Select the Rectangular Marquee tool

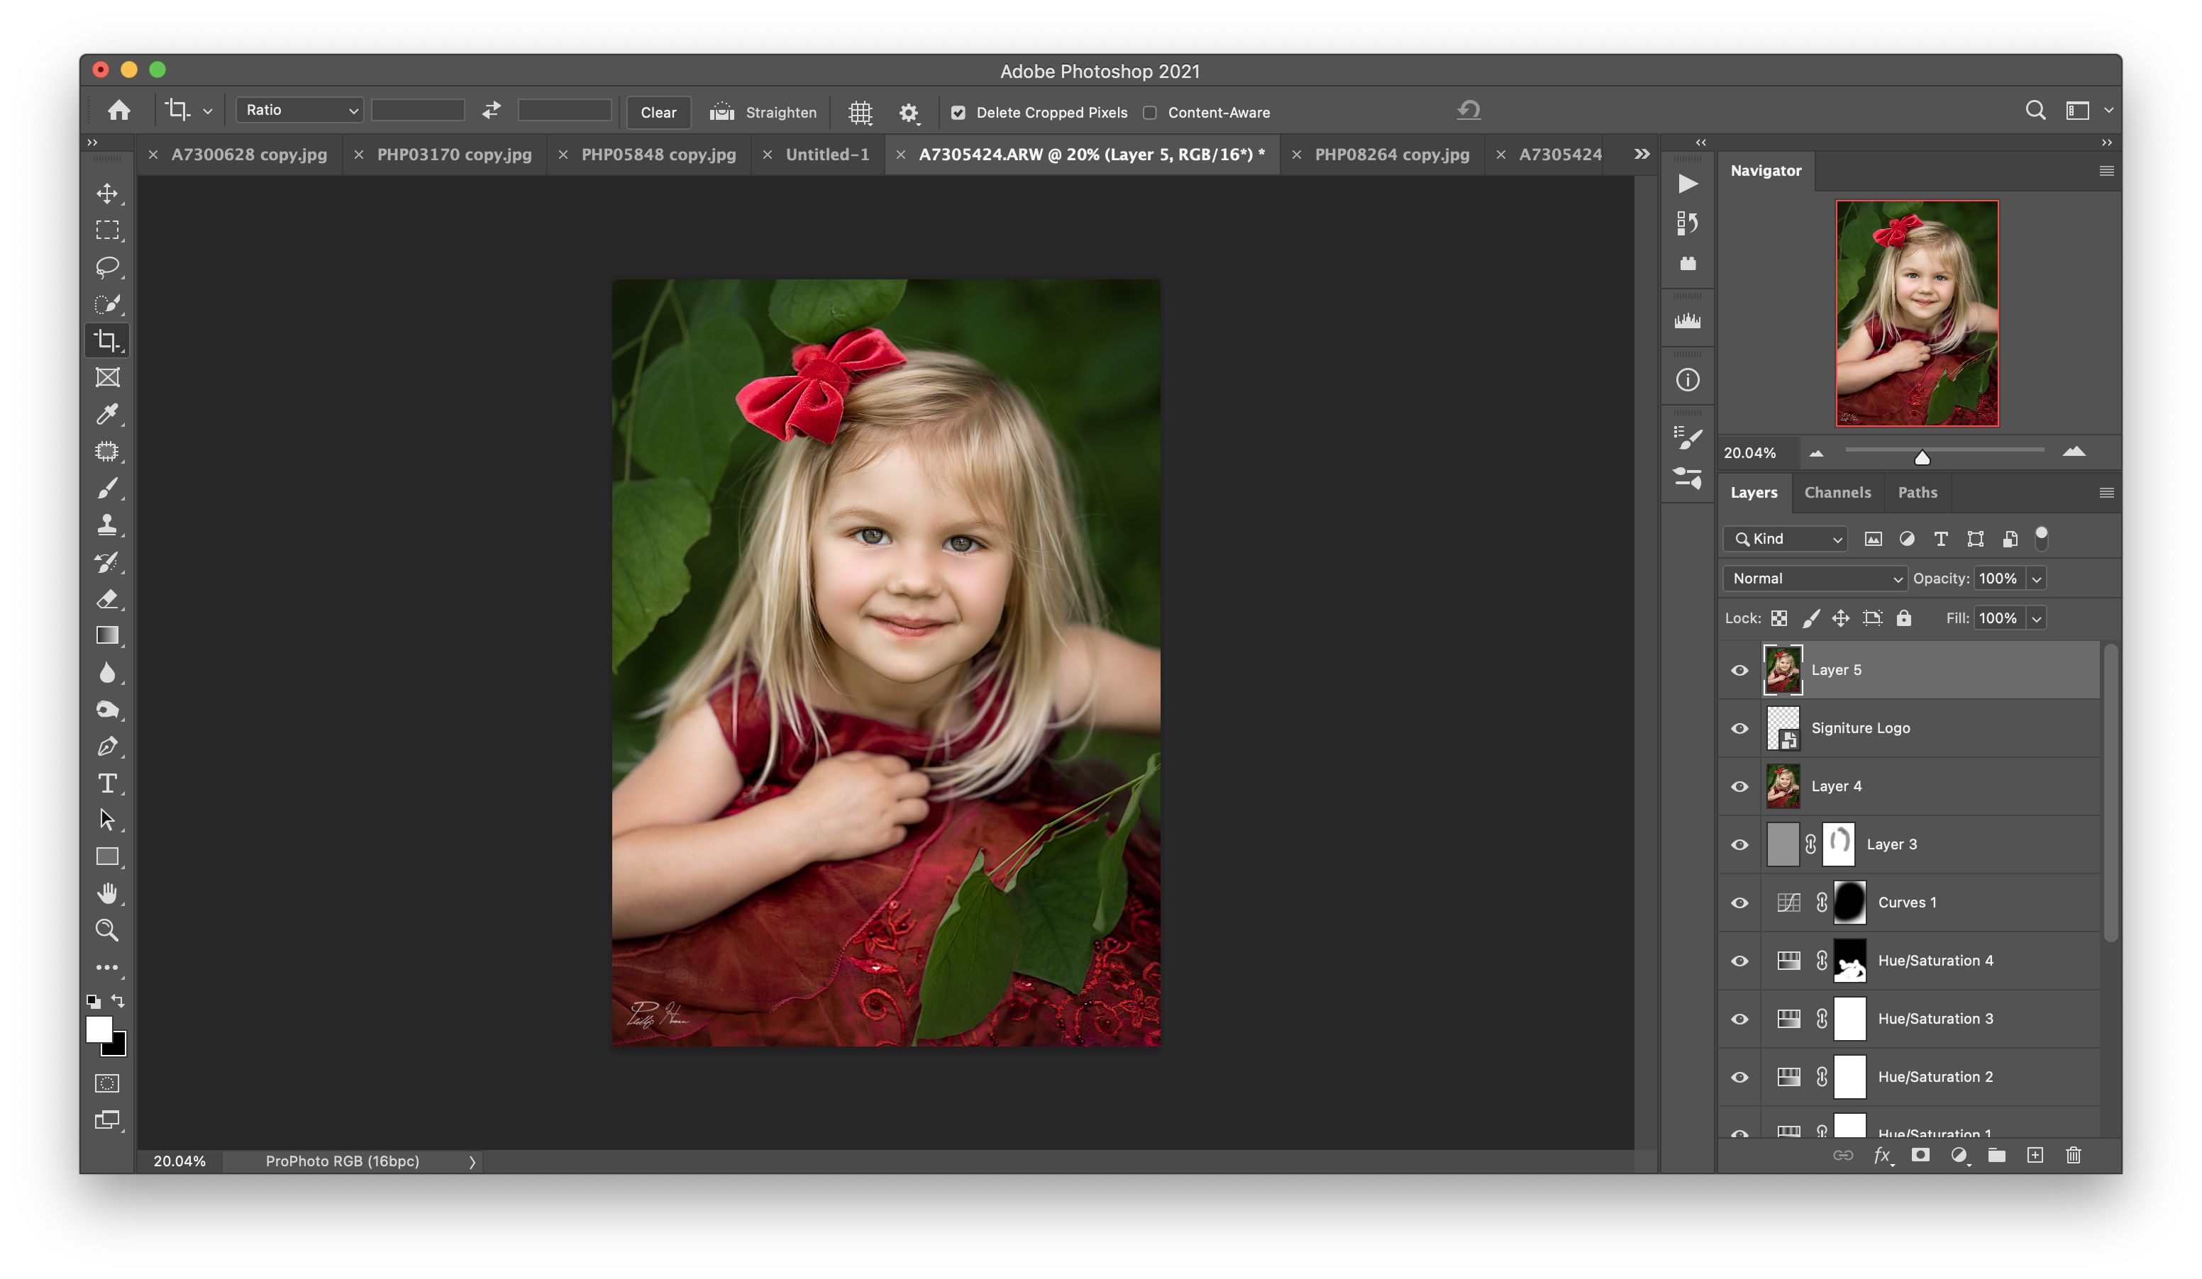[x=108, y=230]
